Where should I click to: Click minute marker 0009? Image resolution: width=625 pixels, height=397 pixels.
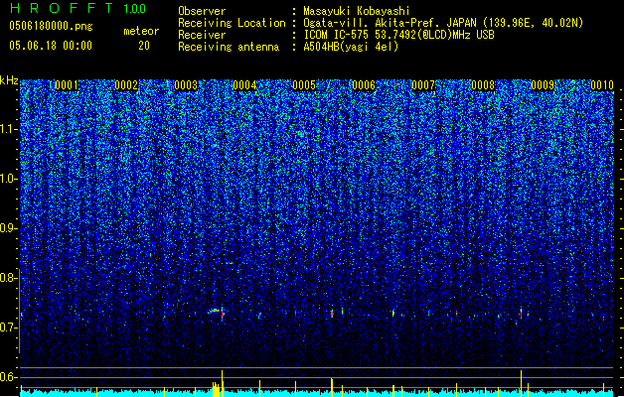point(543,85)
